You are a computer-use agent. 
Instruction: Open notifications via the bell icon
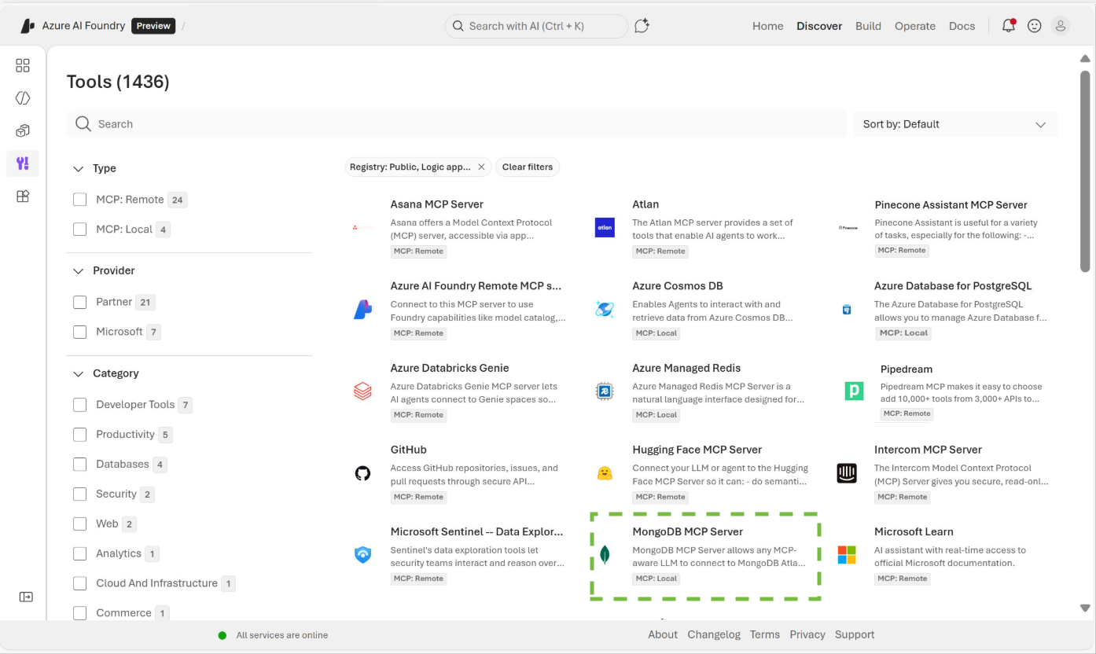pyautogui.click(x=1007, y=25)
